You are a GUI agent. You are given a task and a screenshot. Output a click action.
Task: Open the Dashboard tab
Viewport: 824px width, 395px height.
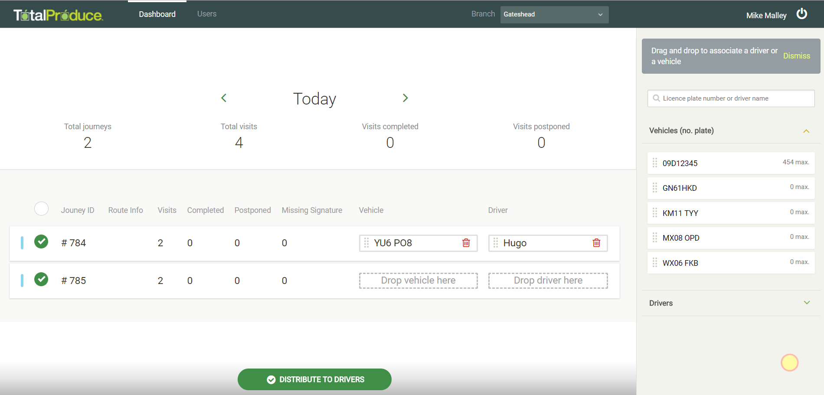click(157, 14)
